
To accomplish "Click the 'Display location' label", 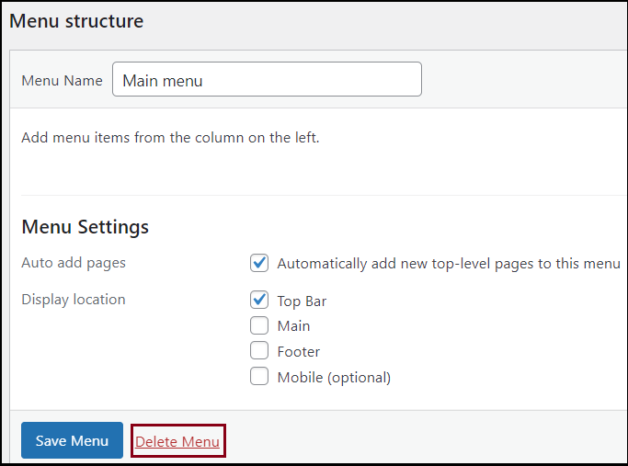I will (x=74, y=300).
